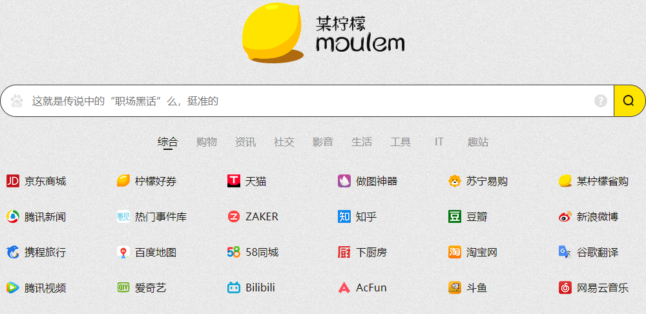Open the 工具 tab
The height and width of the screenshot is (314, 646).
coord(401,142)
